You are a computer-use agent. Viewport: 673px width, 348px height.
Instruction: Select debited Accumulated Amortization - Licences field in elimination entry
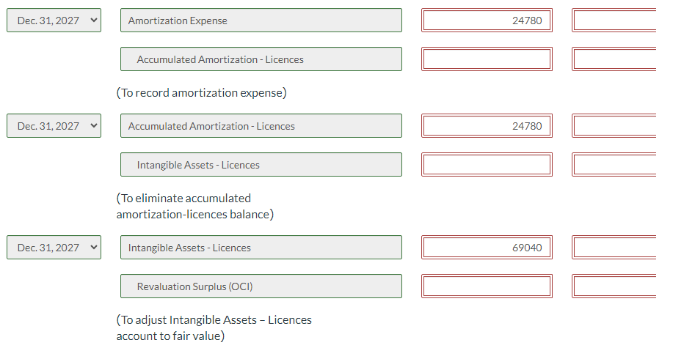261,126
